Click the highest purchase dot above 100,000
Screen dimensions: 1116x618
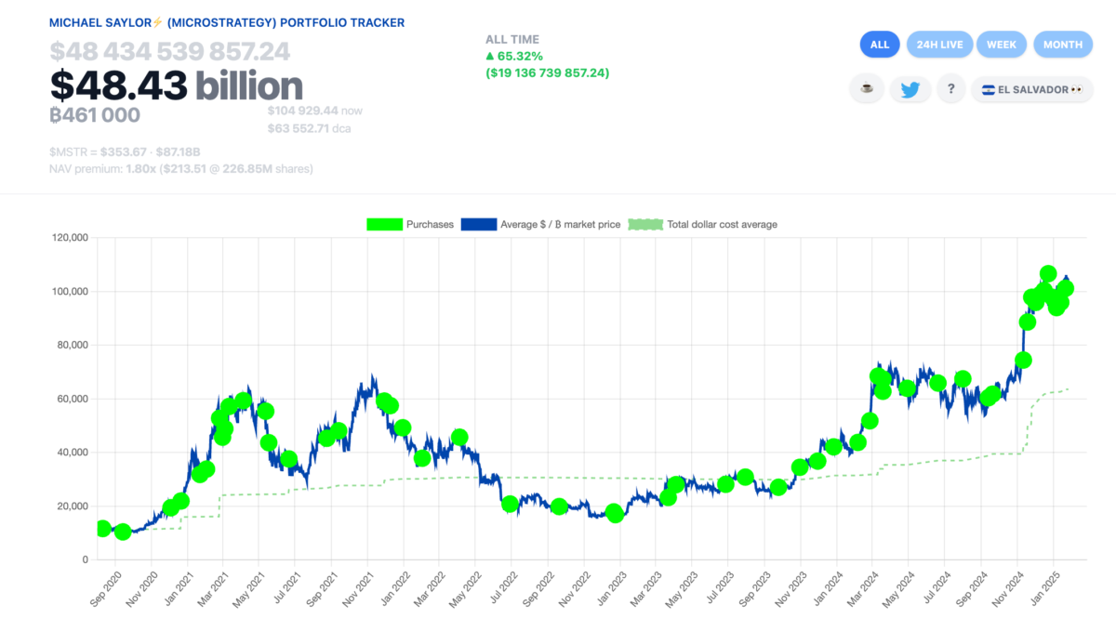[x=1048, y=273]
